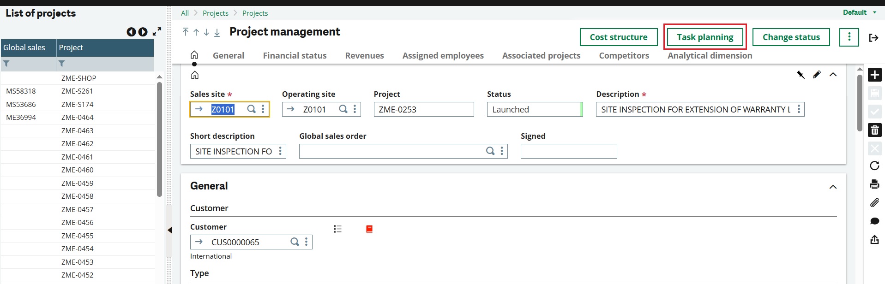This screenshot has width=885, height=284.
Task: Switch to the General tab
Action: tap(229, 55)
